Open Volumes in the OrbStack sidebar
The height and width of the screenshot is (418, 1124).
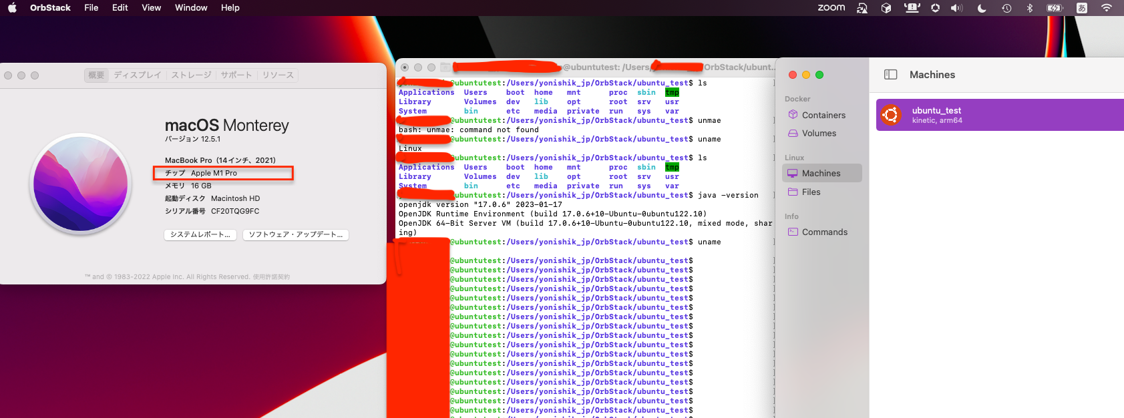coord(822,133)
